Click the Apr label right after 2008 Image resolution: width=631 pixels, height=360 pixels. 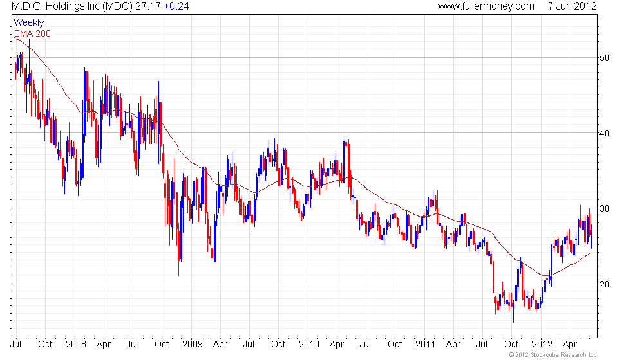point(104,345)
